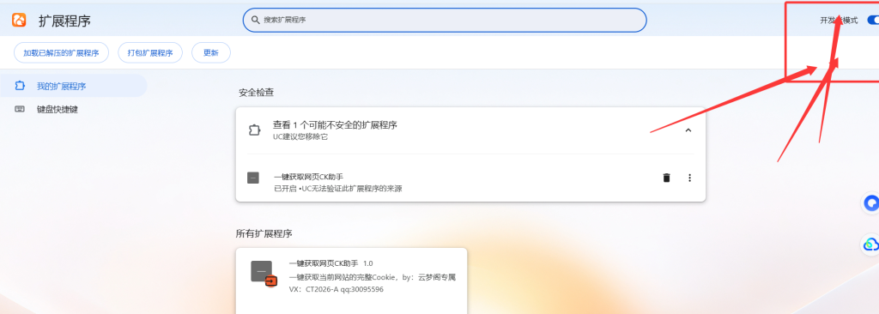Screen dimensions: 879x314
Task: Click 打包扩展程序 button
Action: (x=150, y=52)
